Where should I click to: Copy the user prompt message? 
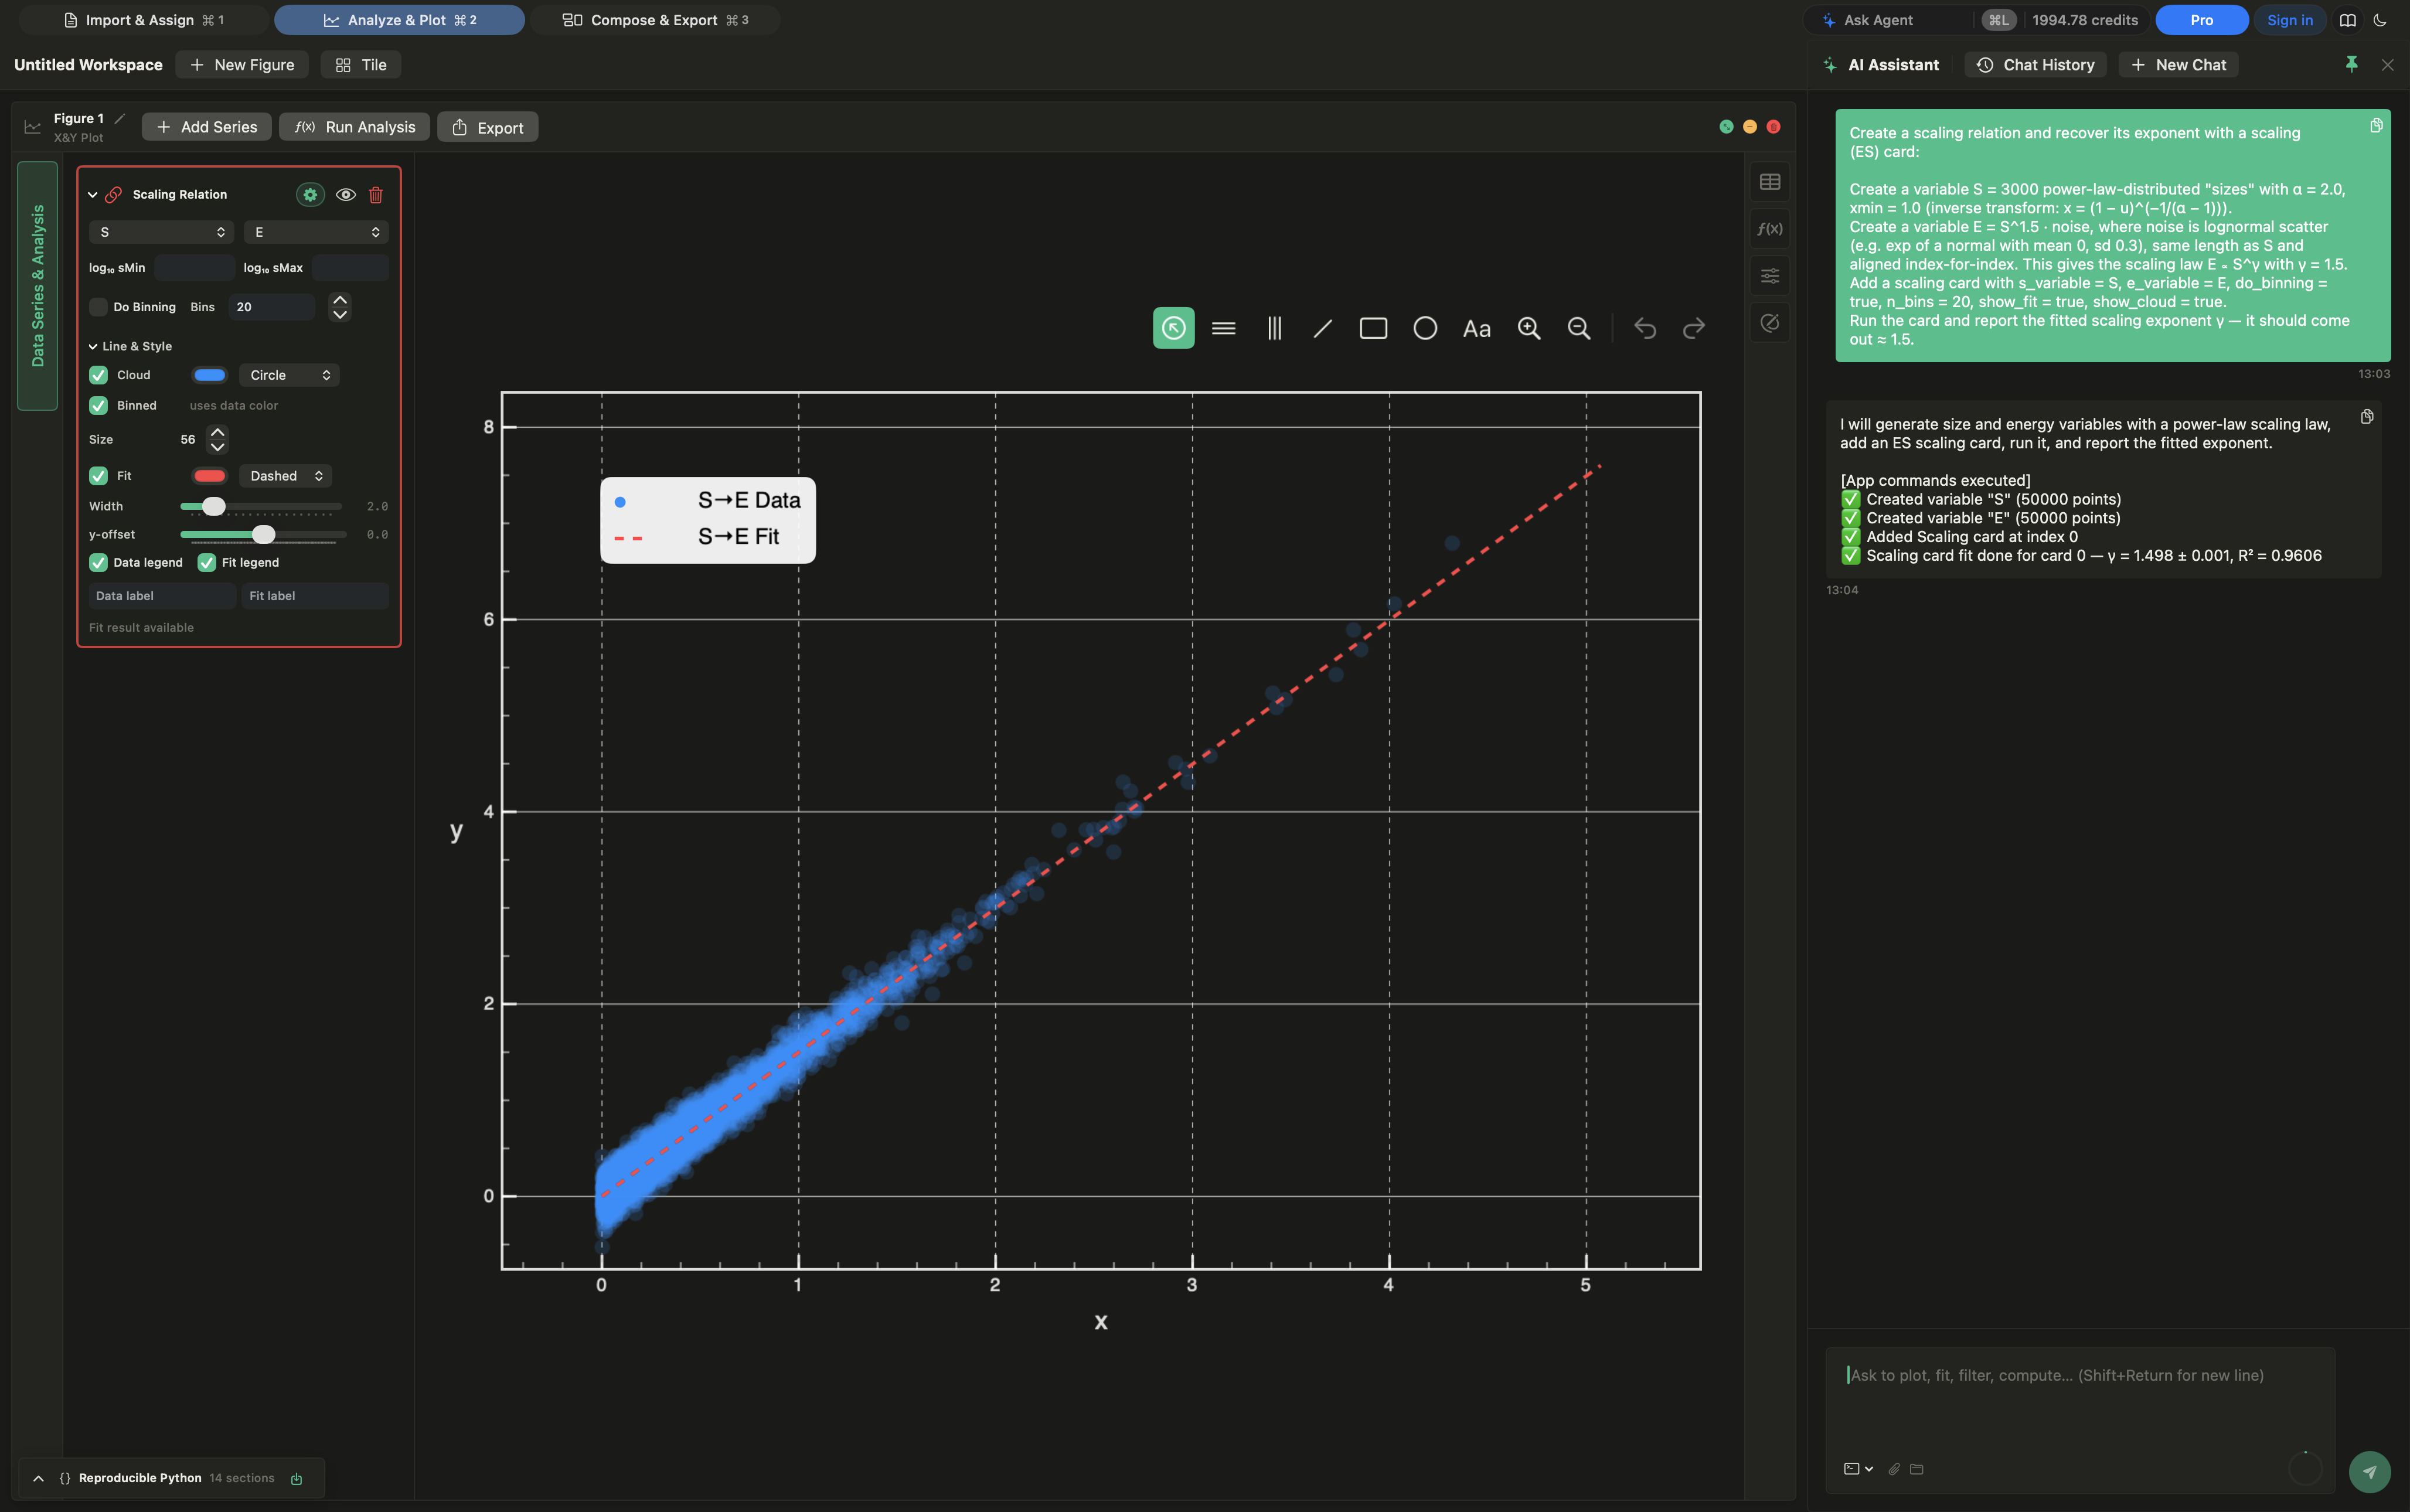(2375, 125)
